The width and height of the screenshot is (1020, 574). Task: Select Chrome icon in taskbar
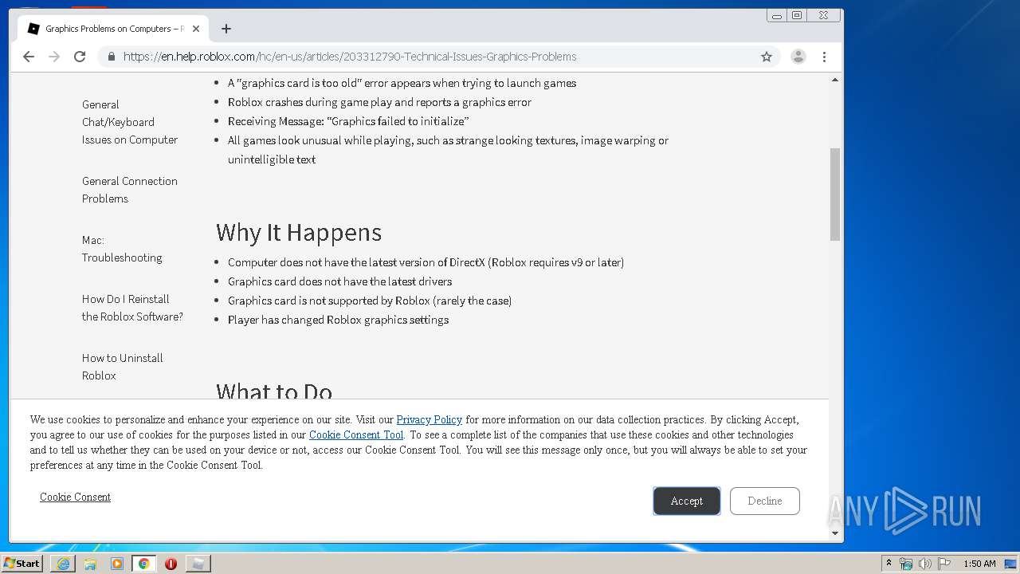click(x=144, y=564)
